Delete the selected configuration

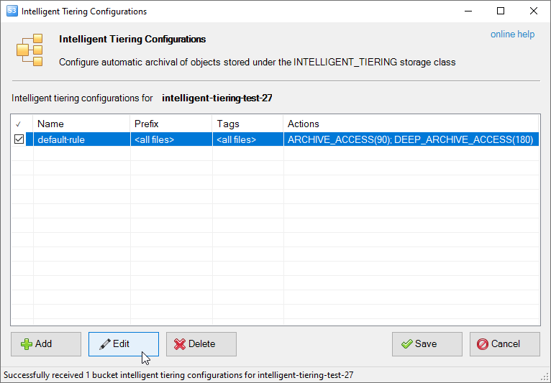coord(201,344)
